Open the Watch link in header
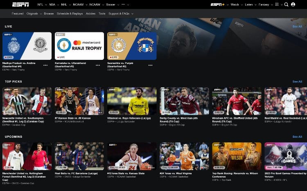307x191 pixels. pos(235,5)
